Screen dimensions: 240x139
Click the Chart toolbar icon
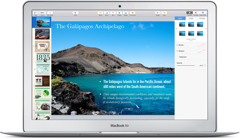click(x=107, y=13)
